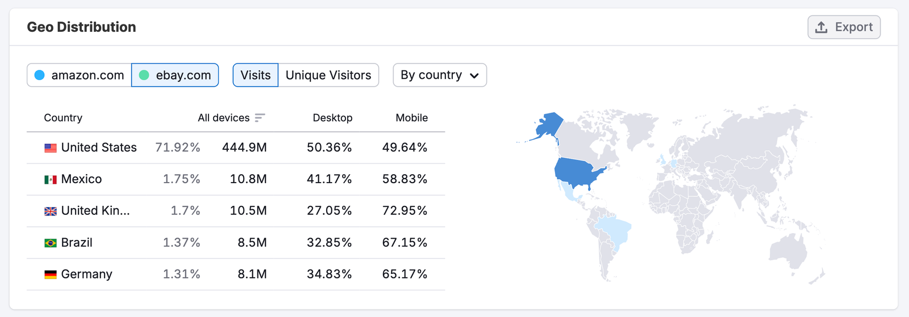Click Brazil on the world map

click(x=614, y=230)
